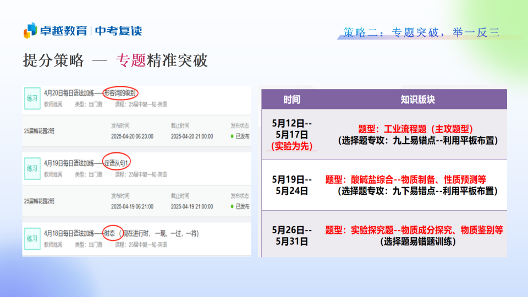
Task: Click 发布时间 label in the 04-20 row
Action: pyautogui.click(x=120, y=125)
